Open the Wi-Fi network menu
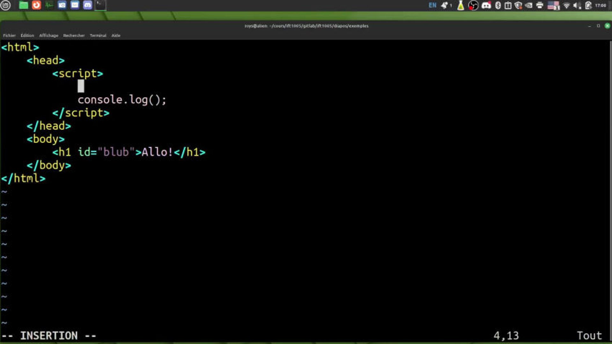 point(566,5)
